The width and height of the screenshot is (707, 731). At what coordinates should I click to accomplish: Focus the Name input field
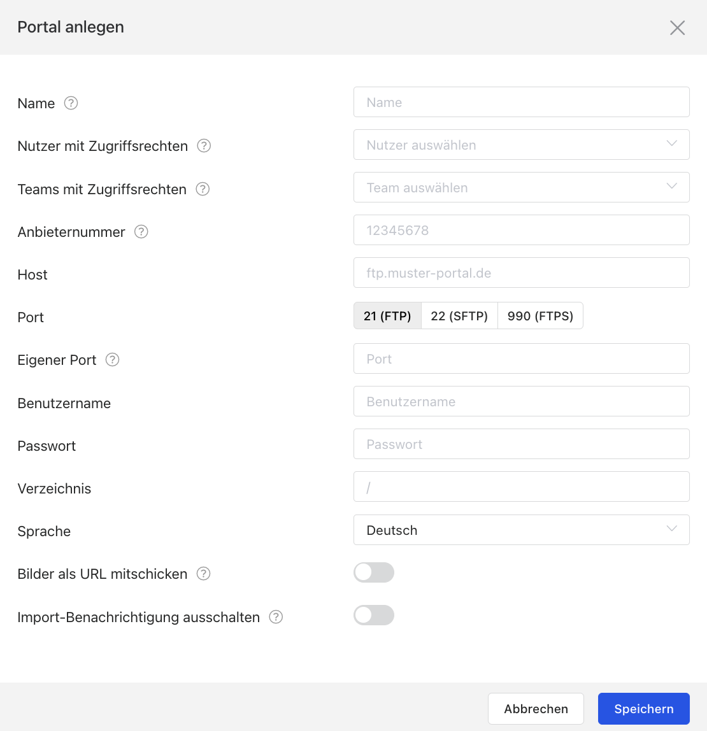click(x=522, y=102)
